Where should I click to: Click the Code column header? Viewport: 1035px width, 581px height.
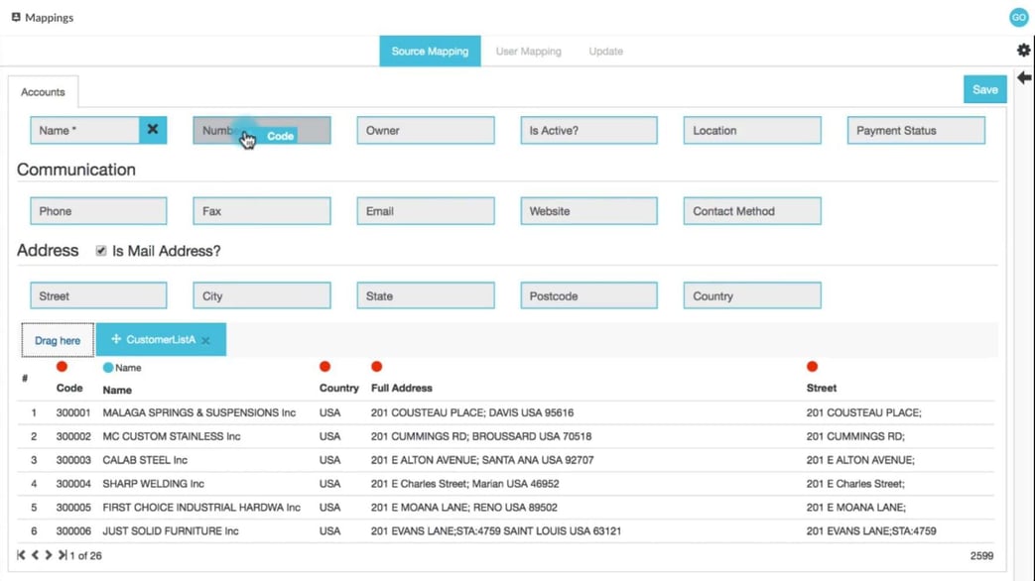(x=69, y=388)
